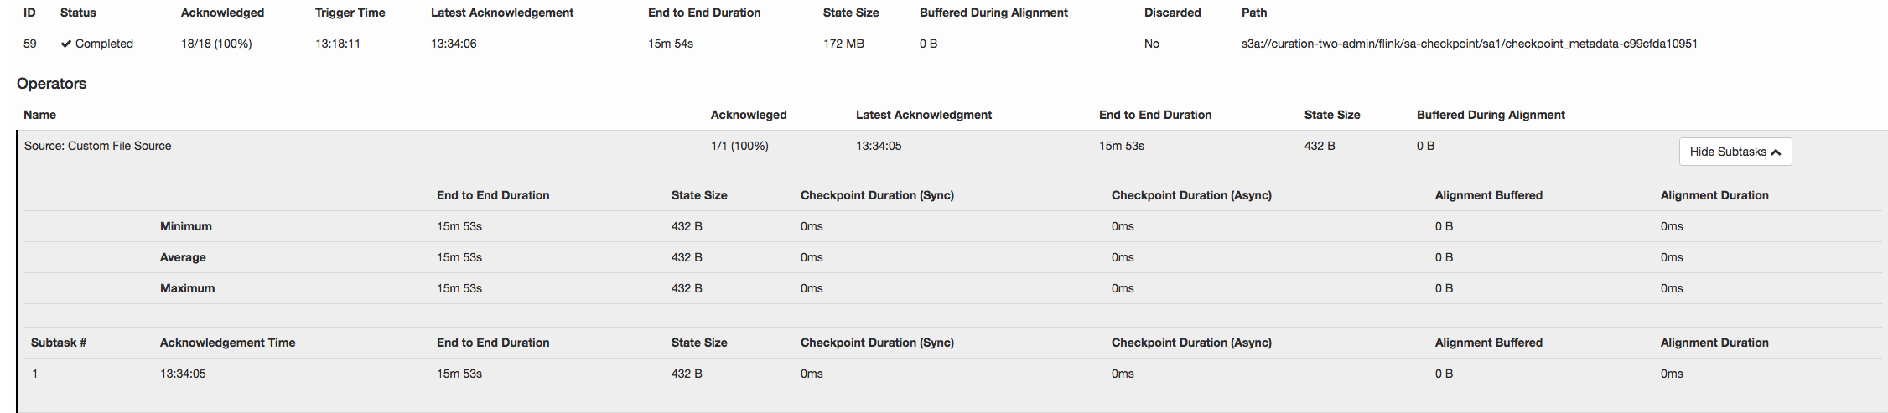Click the ID column header
This screenshot has width=1888, height=413.
29,13
